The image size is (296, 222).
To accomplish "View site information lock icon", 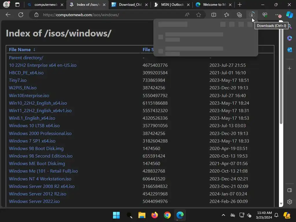I will [36, 15].
